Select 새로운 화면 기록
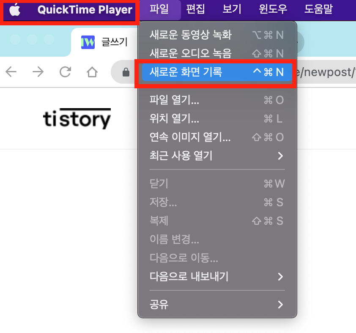Viewport: 356px width, 333px height. tap(217, 72)
